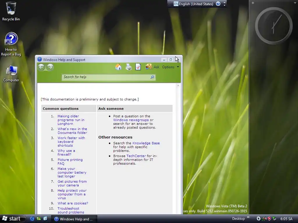Viewport: 298px width, 223px height.
Task: Activate Windows Help and Support taskbar button
Action: (74, 219)
